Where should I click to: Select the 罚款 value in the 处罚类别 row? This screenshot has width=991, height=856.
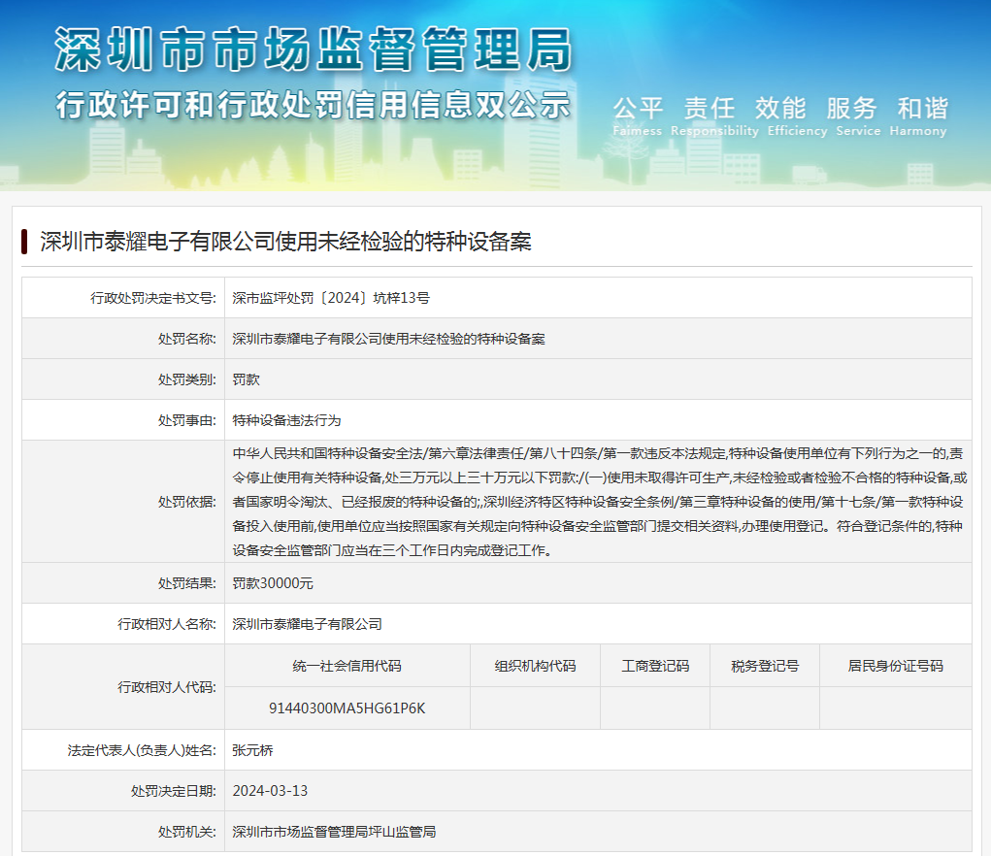coord(246,379)
